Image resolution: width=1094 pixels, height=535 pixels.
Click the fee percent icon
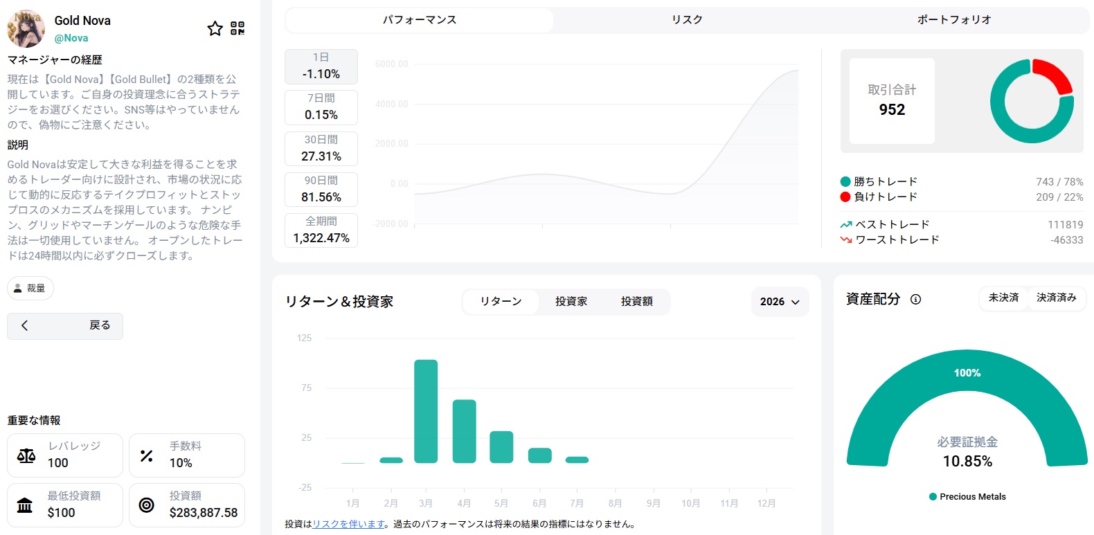coord(147,455)
